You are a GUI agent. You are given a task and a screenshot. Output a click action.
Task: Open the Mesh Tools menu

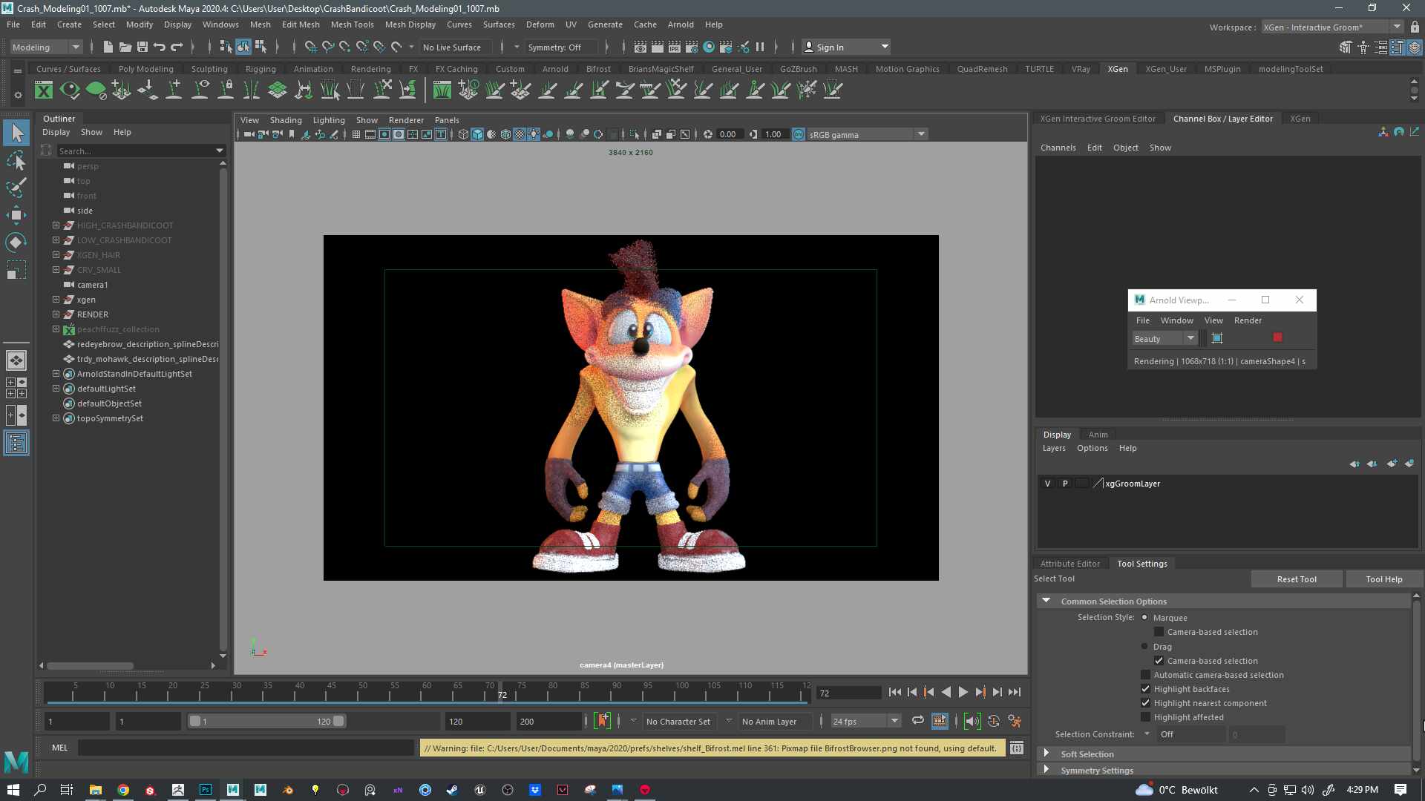[352, 24]
